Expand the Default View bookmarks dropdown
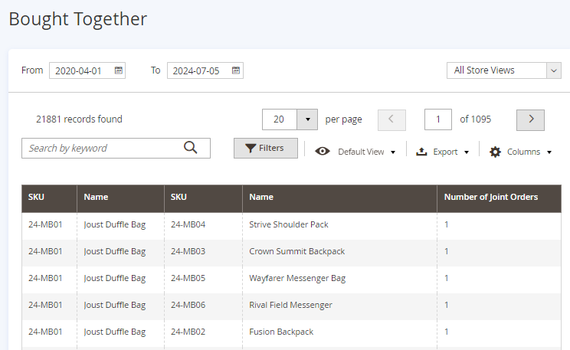The image size is (570, 350). [393, 152]
